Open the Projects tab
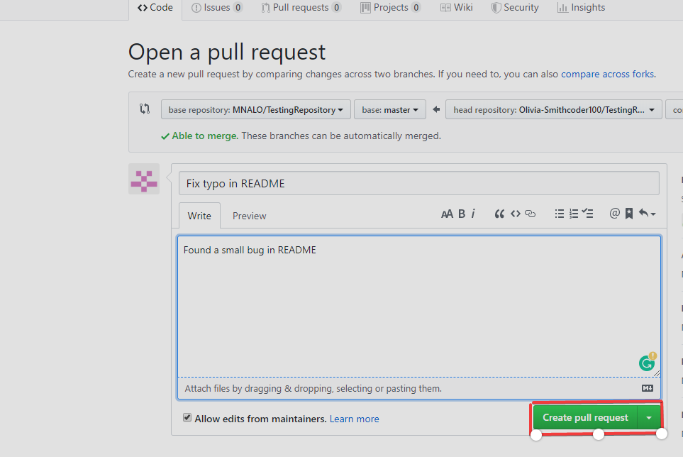This screenshot has height=457, width=683. pyautogui.click(x=391, y=7)
